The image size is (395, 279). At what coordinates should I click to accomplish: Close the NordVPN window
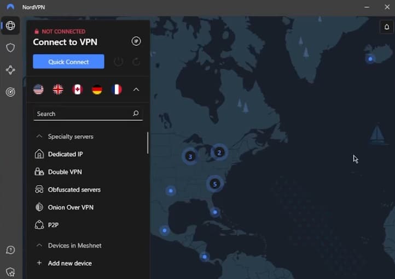pyautogui.click(x=387, y=7)
